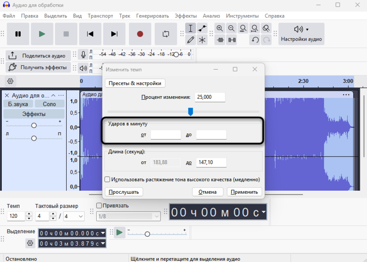Click the red Record button
Screen dimensions: 367x262
click(x=140, y=34)
